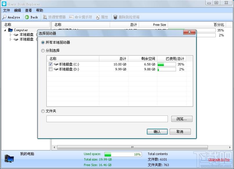Open the 查看 menu
Screen dimensions: 234x169
point(28,10)
